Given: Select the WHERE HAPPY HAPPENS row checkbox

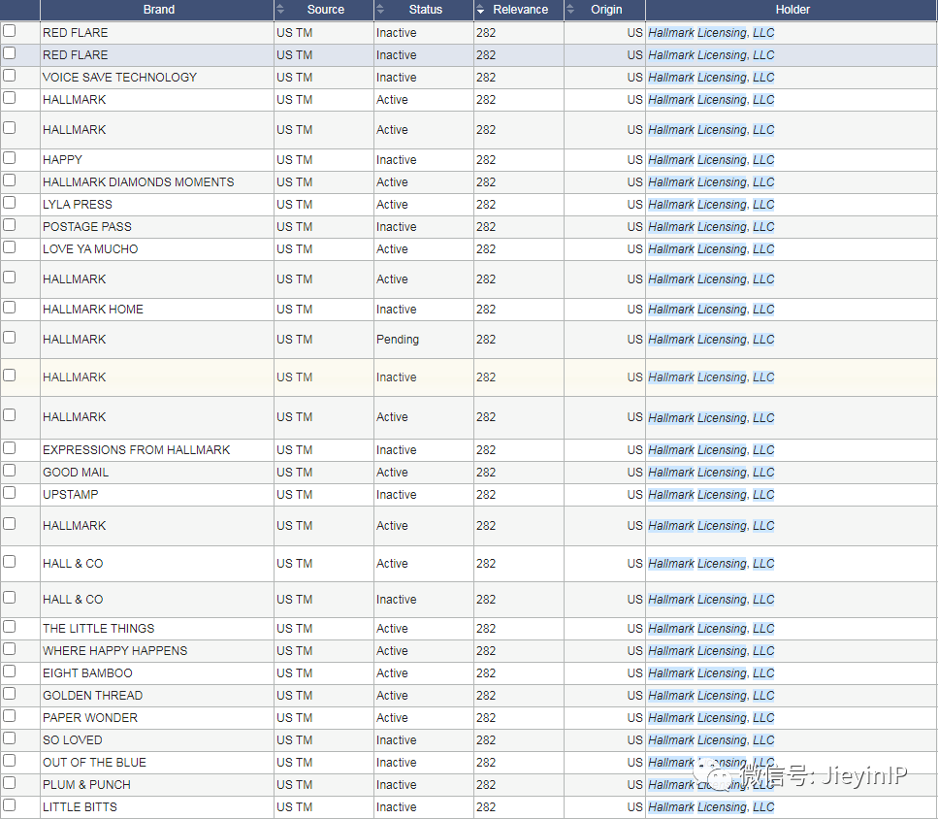Looking at the screenshot, I should 9,649.
